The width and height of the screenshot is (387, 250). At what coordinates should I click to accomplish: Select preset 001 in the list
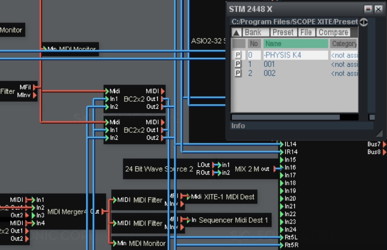(295, 64)
